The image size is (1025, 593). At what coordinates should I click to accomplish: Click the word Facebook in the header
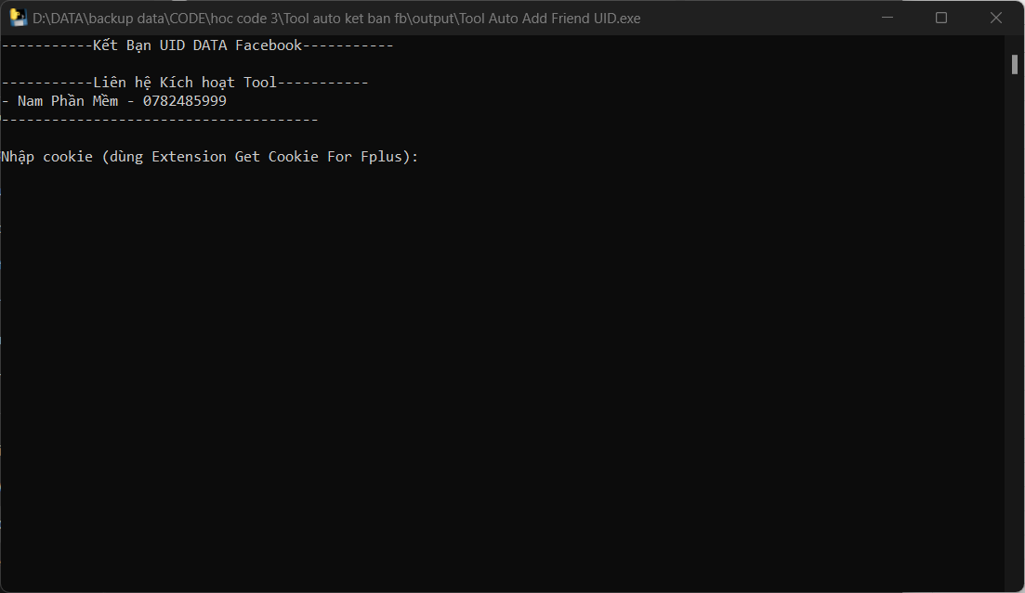(x=269, y=45)
